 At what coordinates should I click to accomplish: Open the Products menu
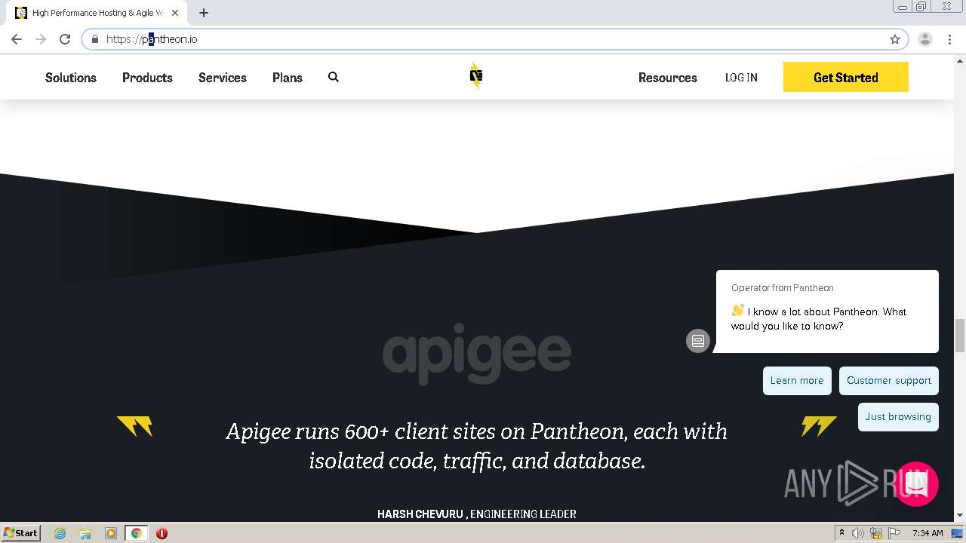(147, 78)
